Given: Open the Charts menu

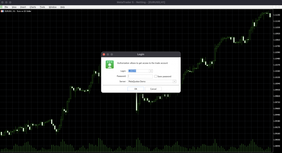Looking at the screenshot, I should click(33, 7).
